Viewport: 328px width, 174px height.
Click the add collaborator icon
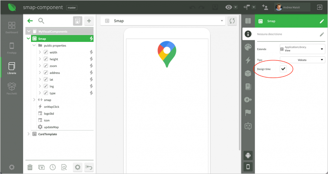point(265,7)
